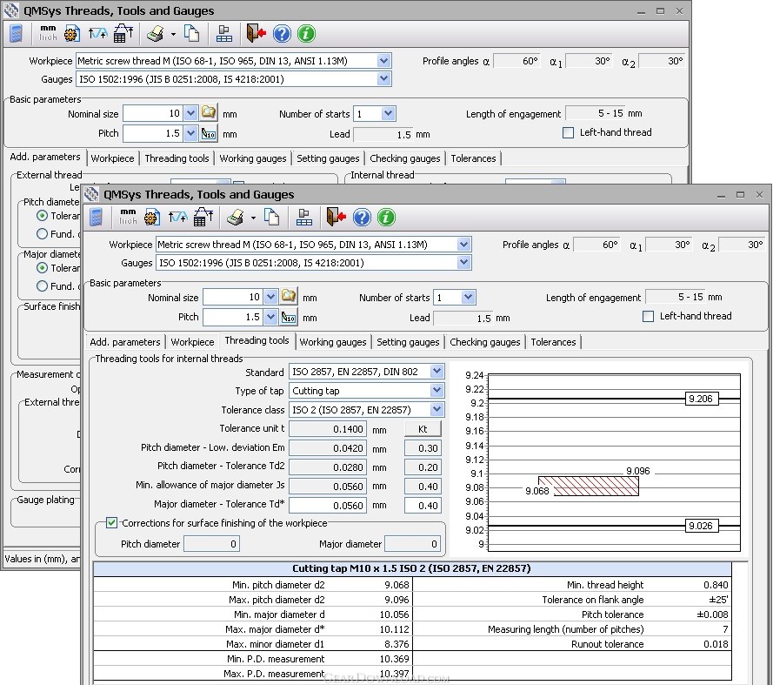Click the green info icon in the front window toolbar
773x685 pixels.
(386, 217)
